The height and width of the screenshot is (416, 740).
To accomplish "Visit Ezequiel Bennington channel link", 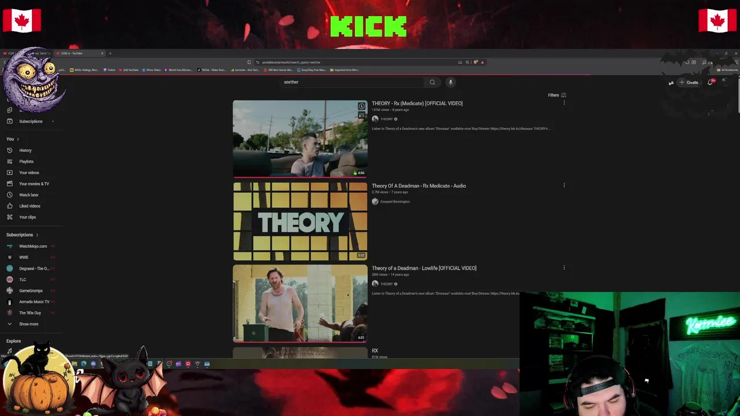I will coord(395,202).
